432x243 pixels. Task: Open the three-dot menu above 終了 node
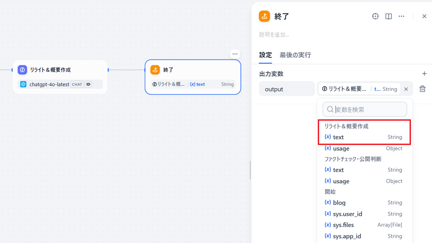[x=235, y=54]
